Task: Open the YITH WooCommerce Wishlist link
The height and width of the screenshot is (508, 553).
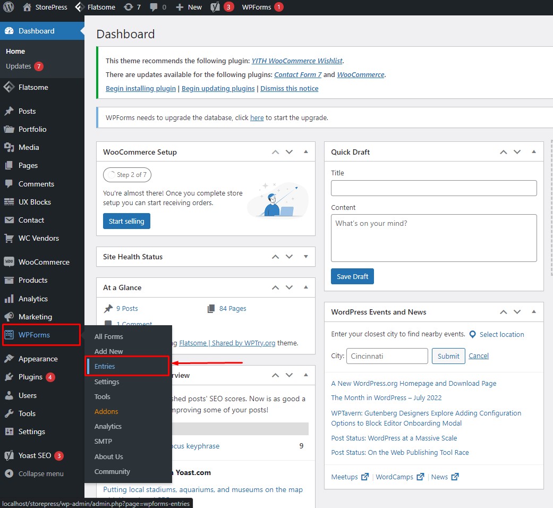Action: (x=297, y=61)
